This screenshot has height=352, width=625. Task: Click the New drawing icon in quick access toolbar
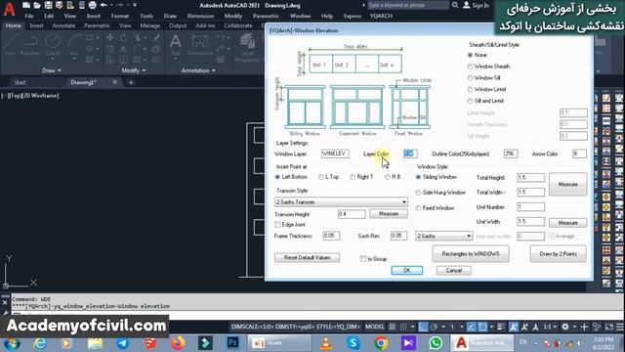26,5
